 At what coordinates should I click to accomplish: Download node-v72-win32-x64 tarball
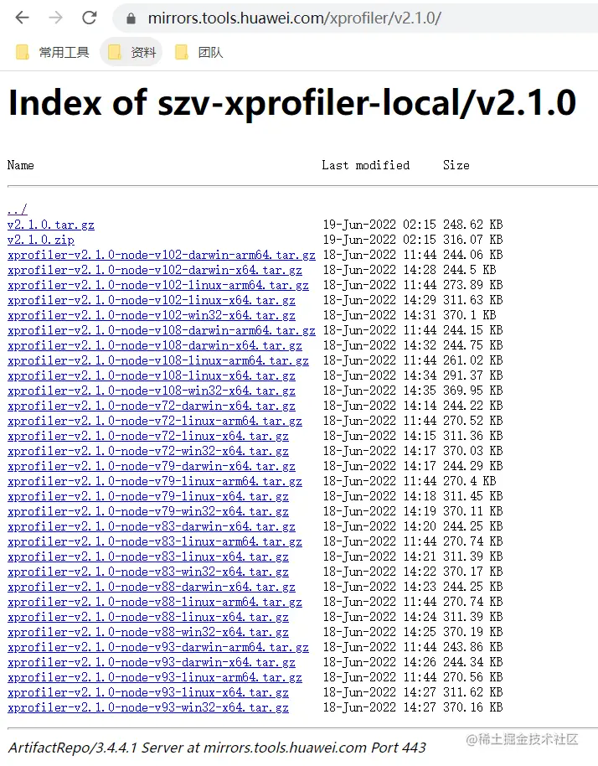[148, 452]
